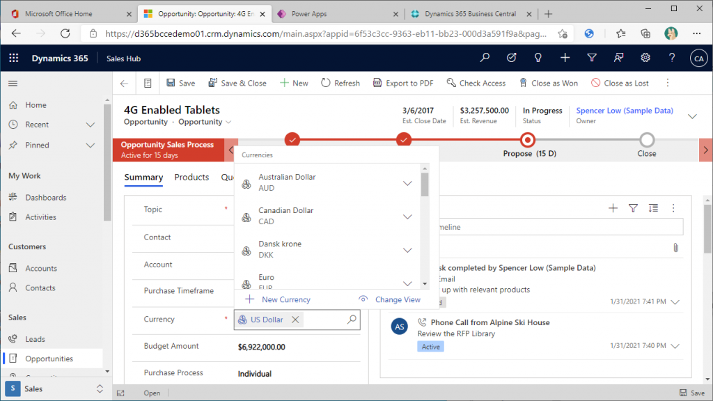Open Dashboards in the sidebar
This screenshot has width=713, height=401.
tap(45, 197)
